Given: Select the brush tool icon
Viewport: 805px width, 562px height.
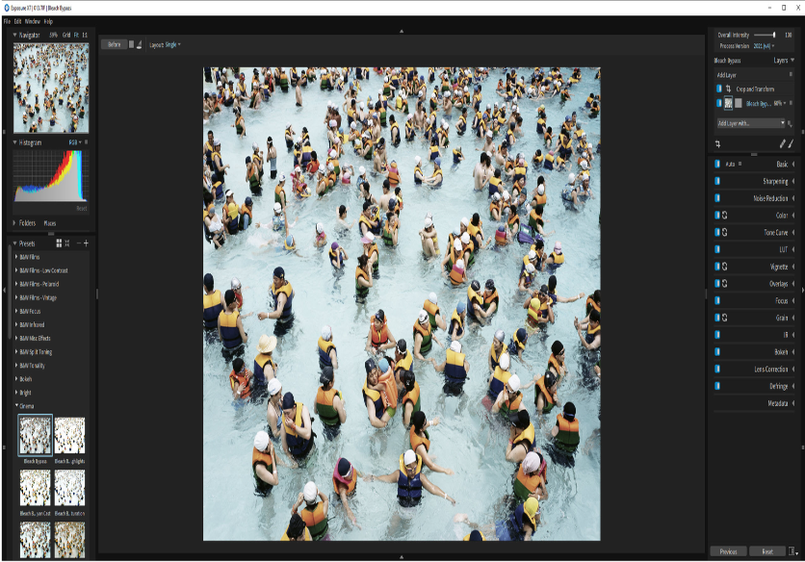Looking at the screenshot, I should pos(791,143).
